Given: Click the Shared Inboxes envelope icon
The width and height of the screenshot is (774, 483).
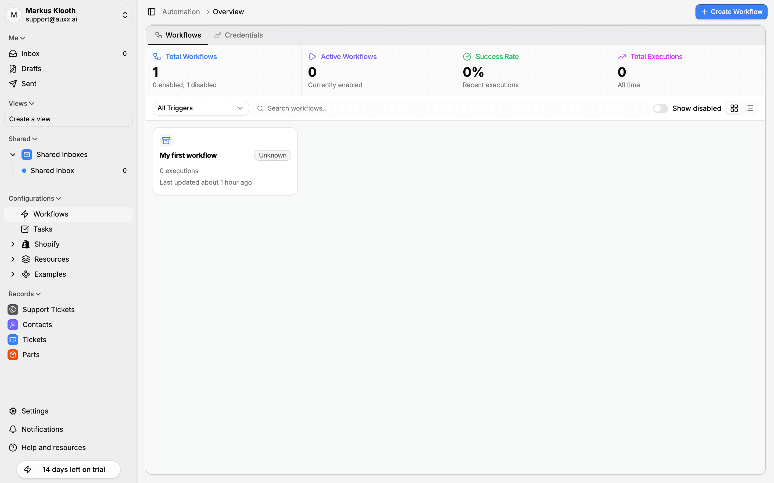Looking at the screenshot, I should (27, 155).
